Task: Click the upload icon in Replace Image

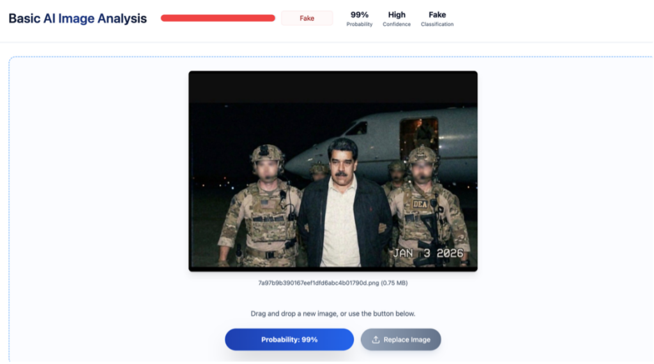Action: (376, 340)
